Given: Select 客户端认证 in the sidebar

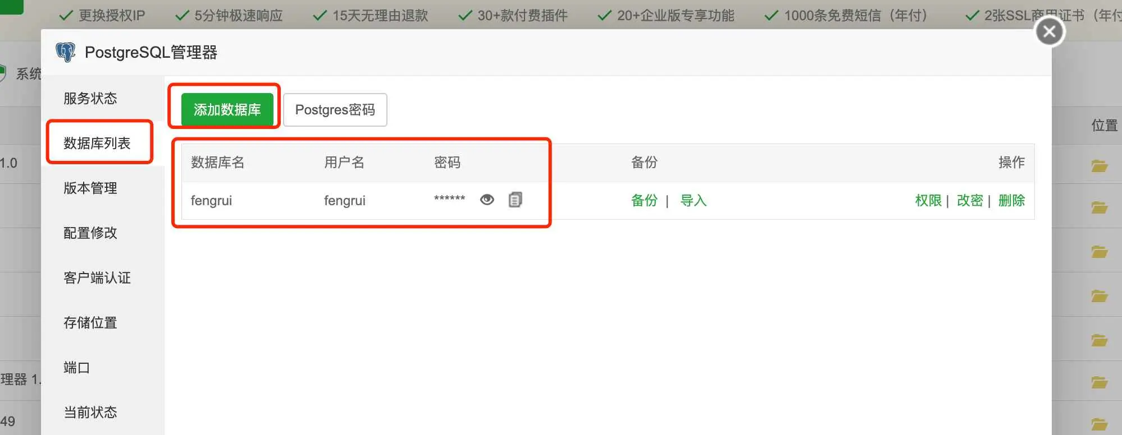Looking at the screenshot, I should (x=97, y=278).
